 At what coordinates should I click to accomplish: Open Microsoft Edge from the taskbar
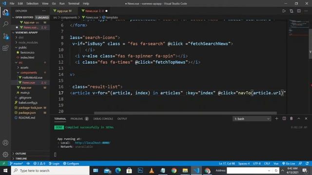point(118,171)
